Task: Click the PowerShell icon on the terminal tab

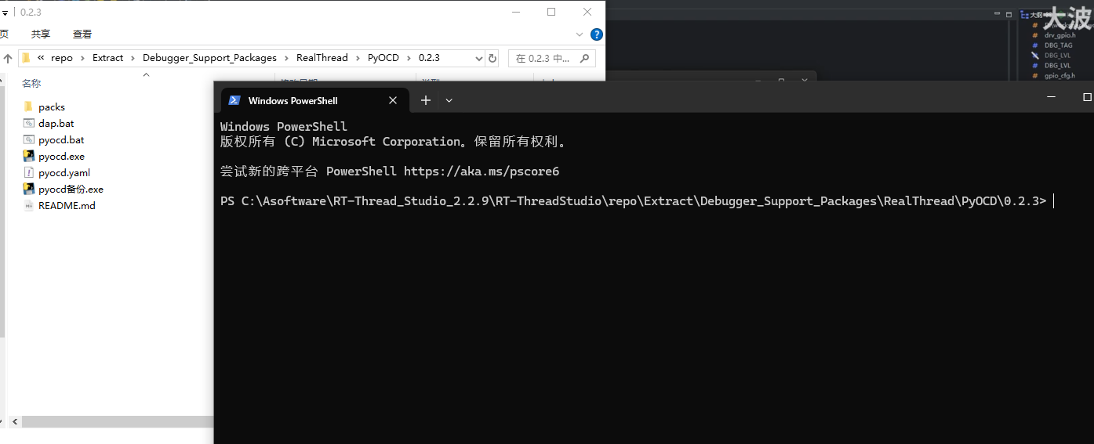Action: click(x=234, y=100)
